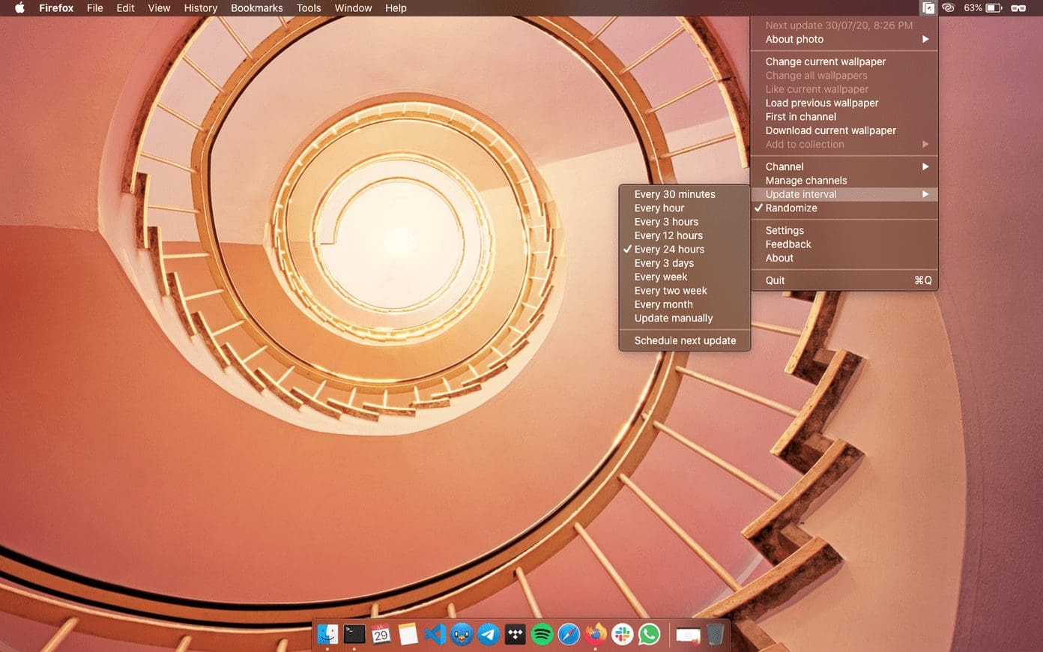
Task: Open Slack from the dock
Action: [623, 634]
